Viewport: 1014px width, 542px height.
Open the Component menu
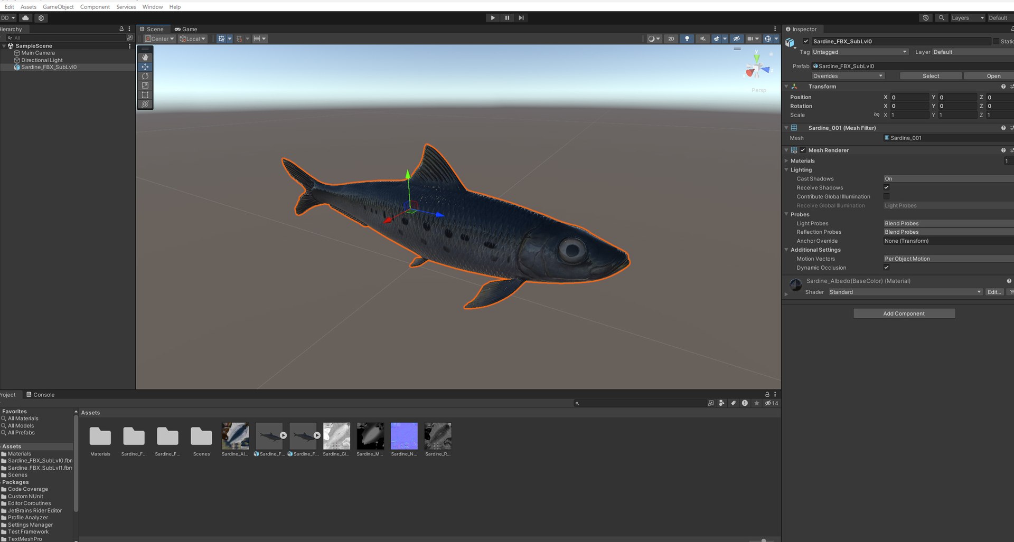coord(95,7)
